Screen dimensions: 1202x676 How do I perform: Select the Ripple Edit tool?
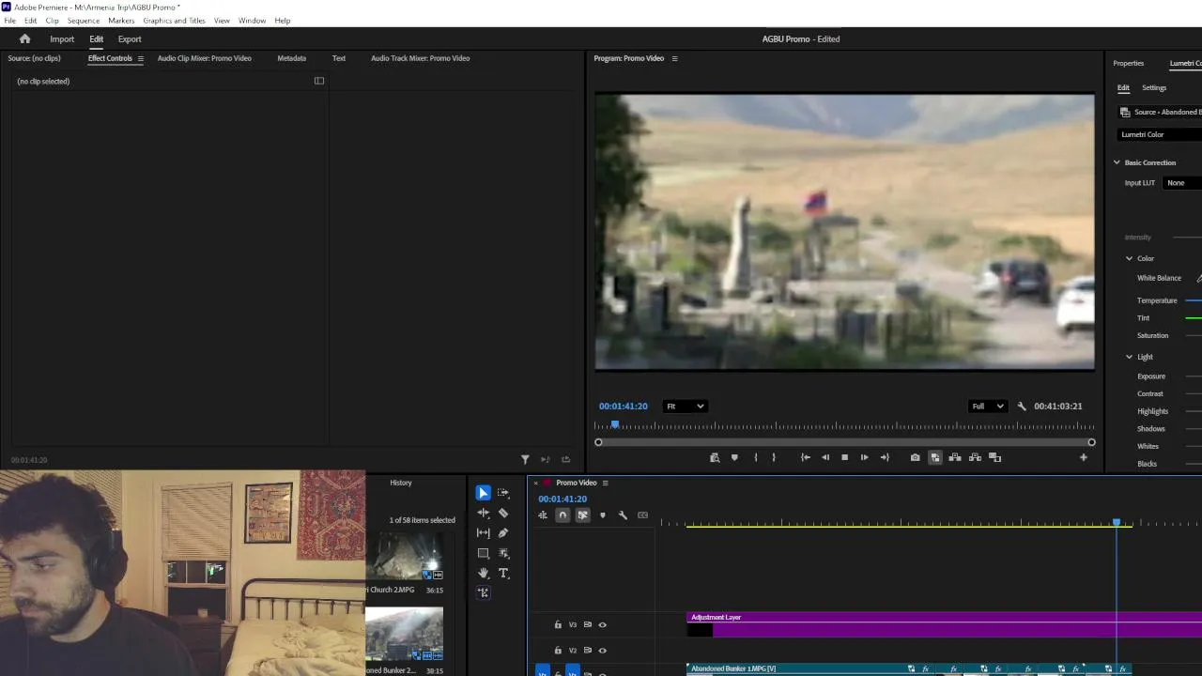tap(483, 513)
